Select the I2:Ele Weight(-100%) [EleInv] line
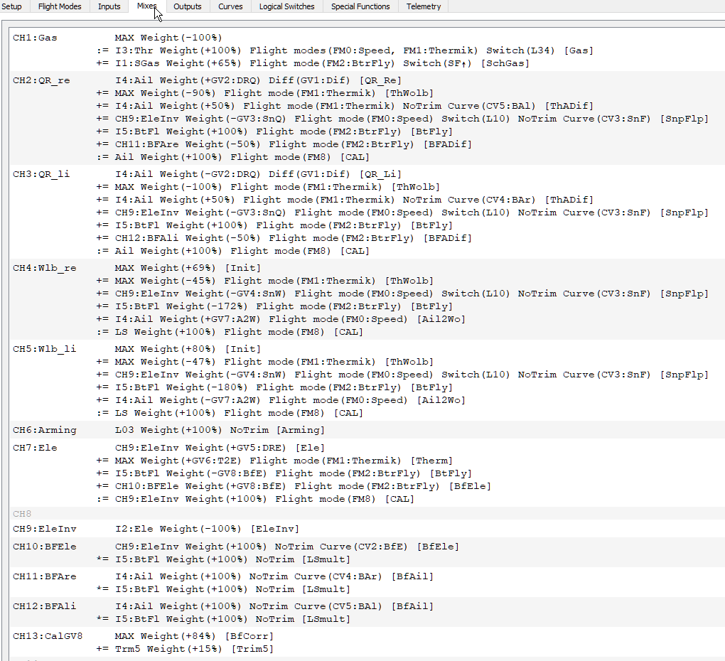The height and width of the screenshot is (661, 725). (207, 529)
